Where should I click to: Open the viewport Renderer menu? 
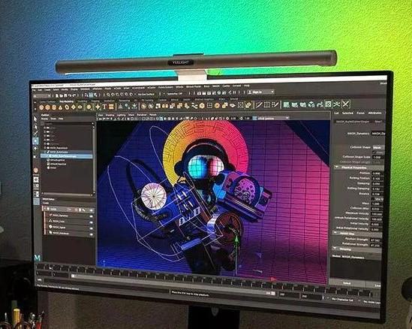(x=142, y=115)
